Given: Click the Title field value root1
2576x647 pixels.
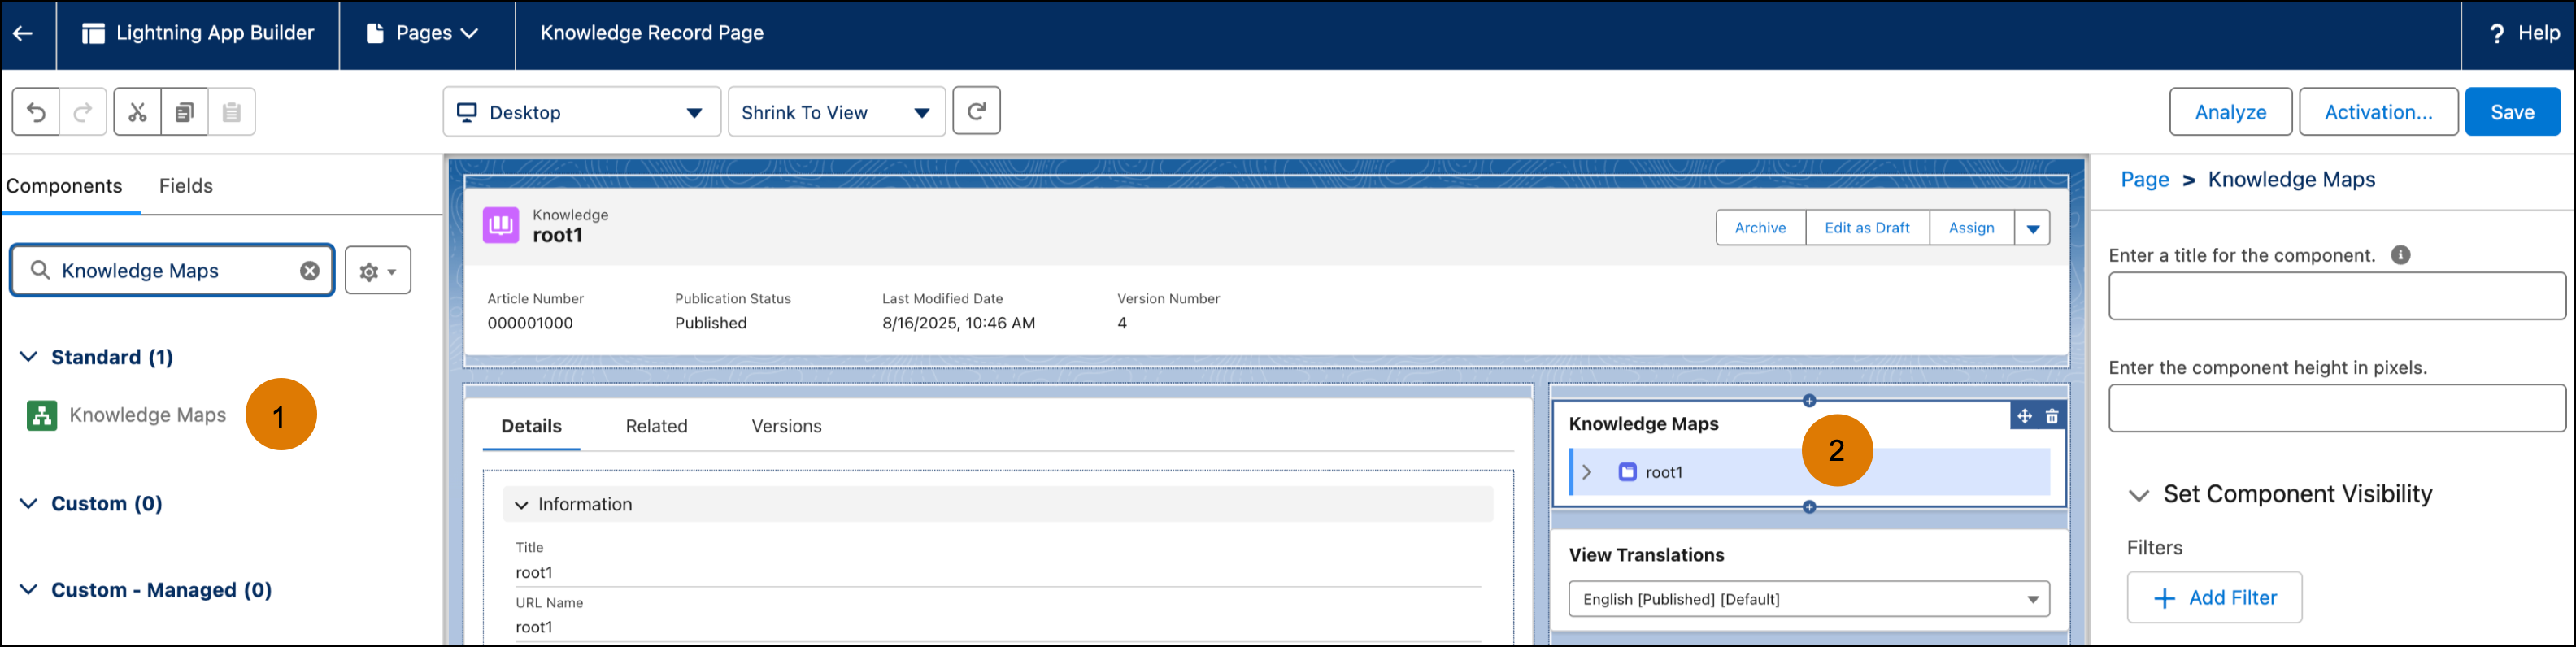Looking at the screenshot, I should (534, 573).
